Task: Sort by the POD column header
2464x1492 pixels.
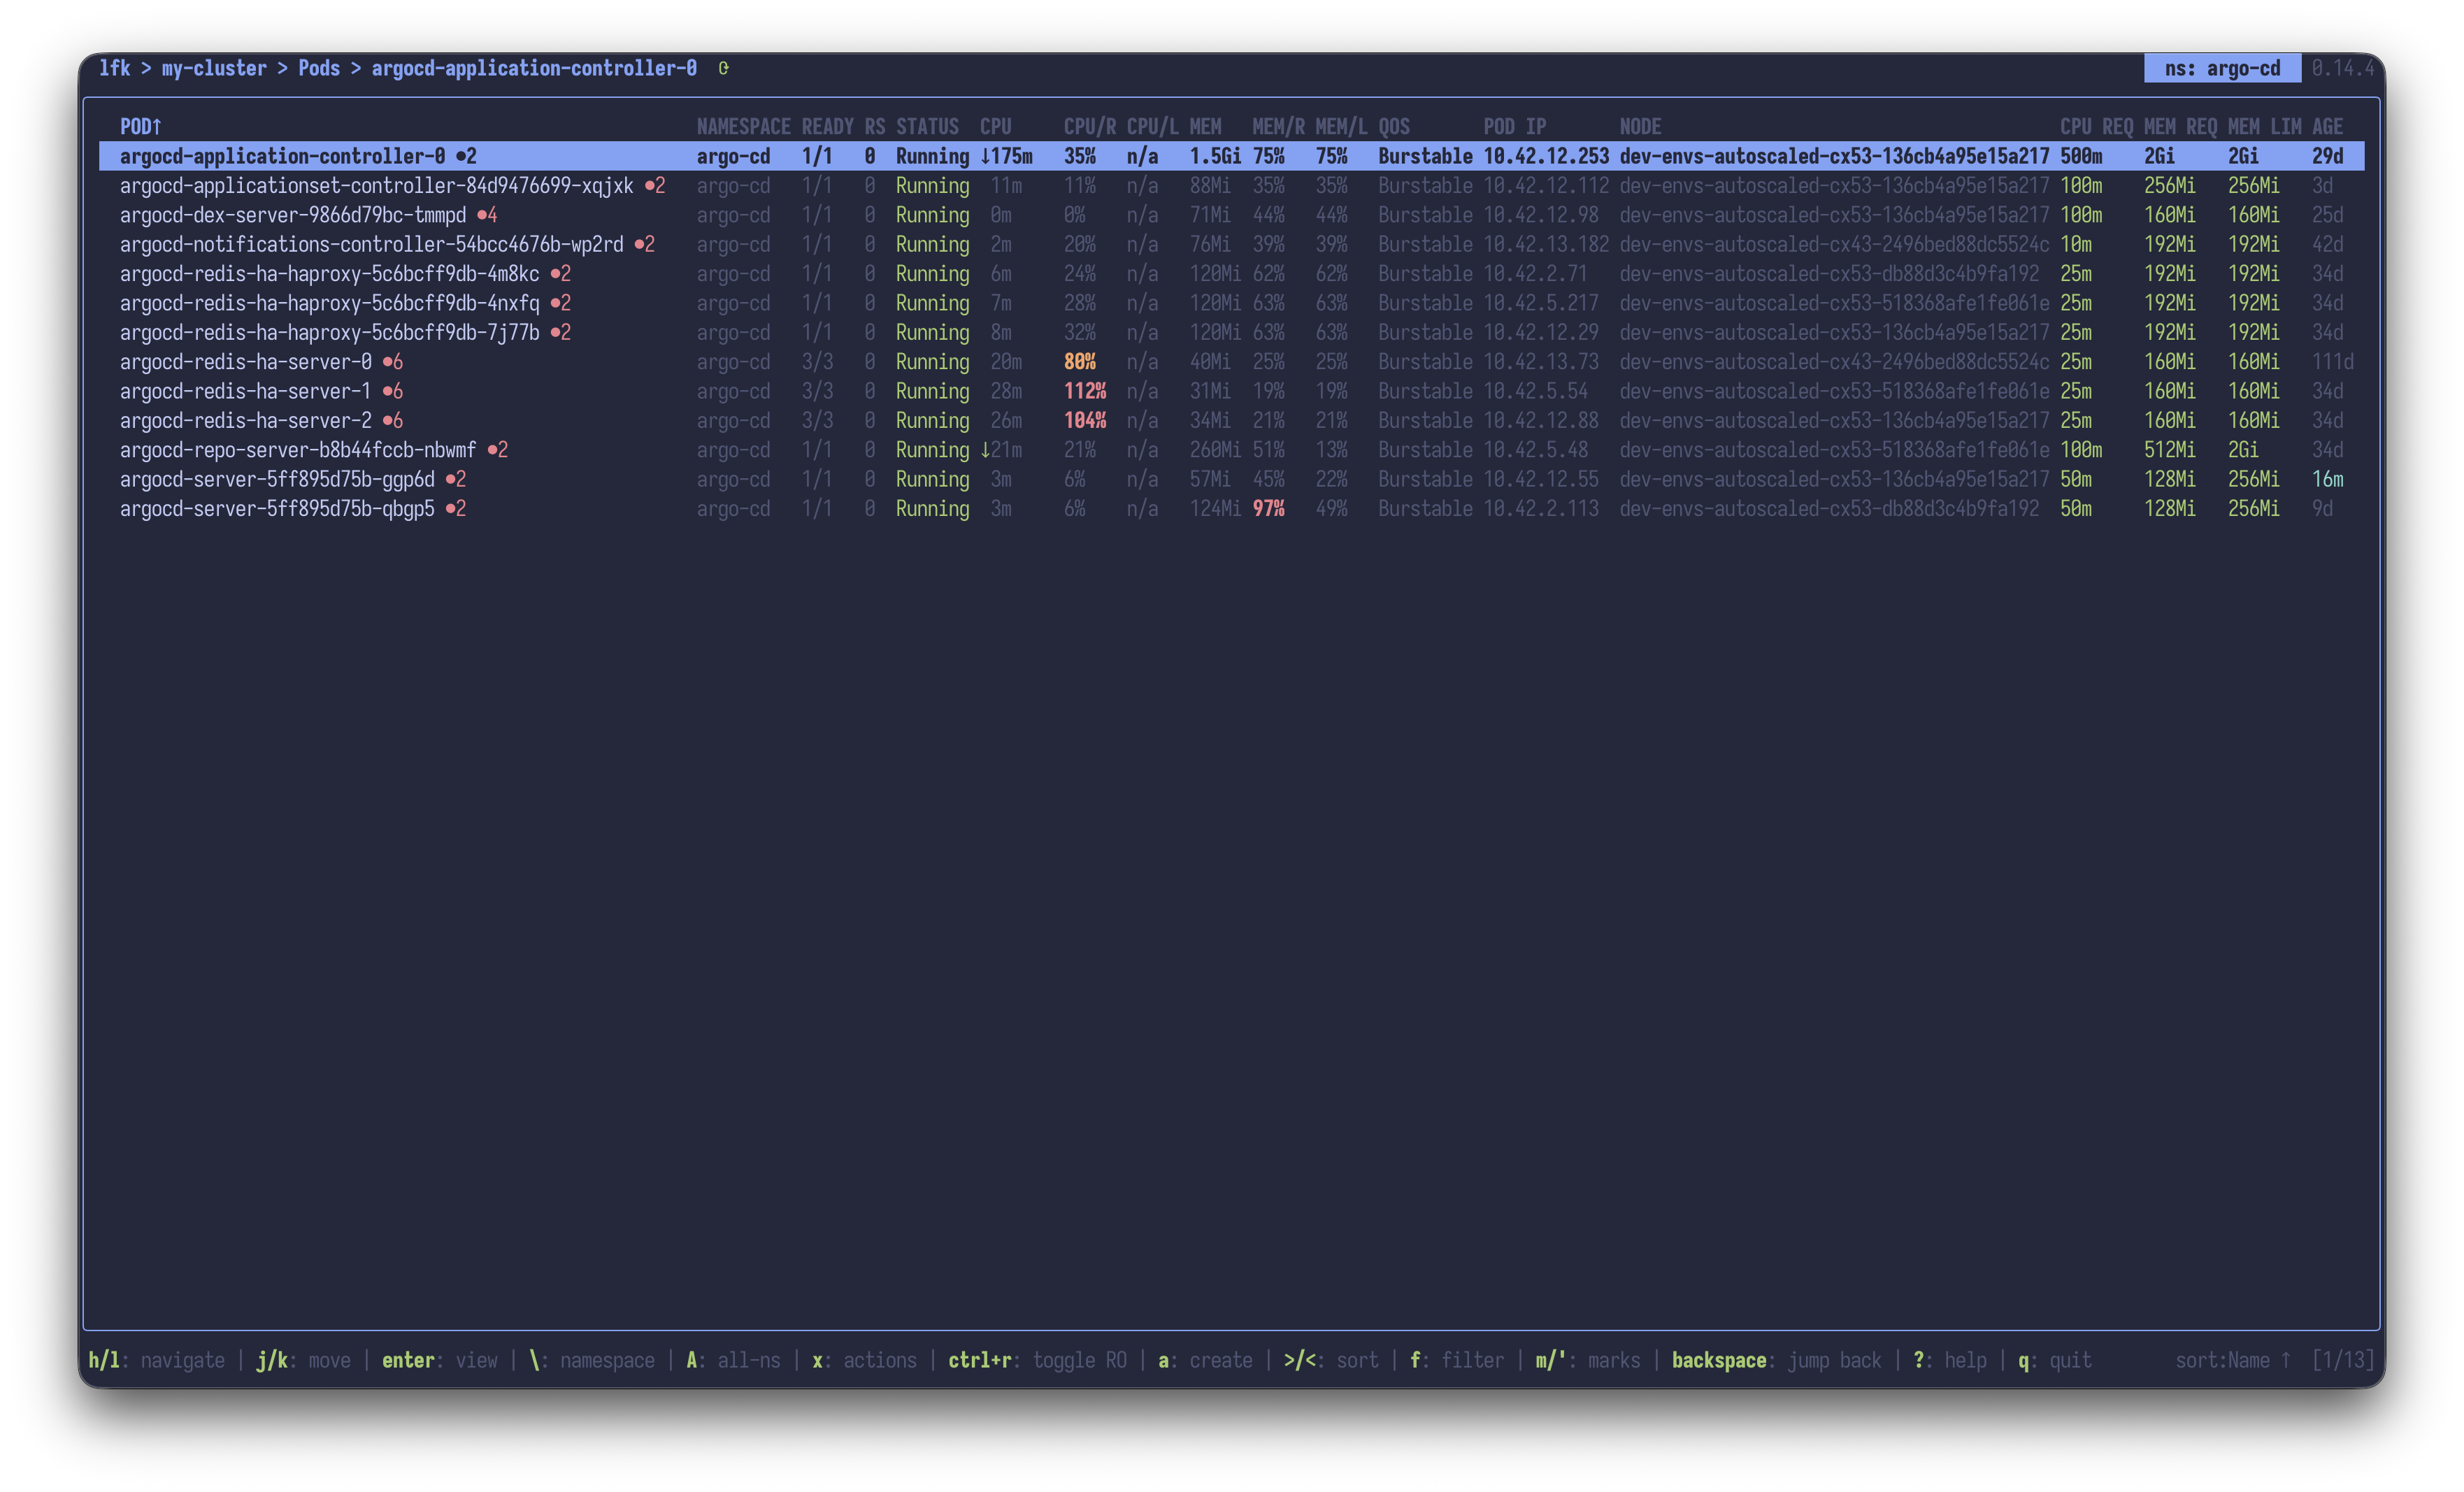Action: coord(141,126)
